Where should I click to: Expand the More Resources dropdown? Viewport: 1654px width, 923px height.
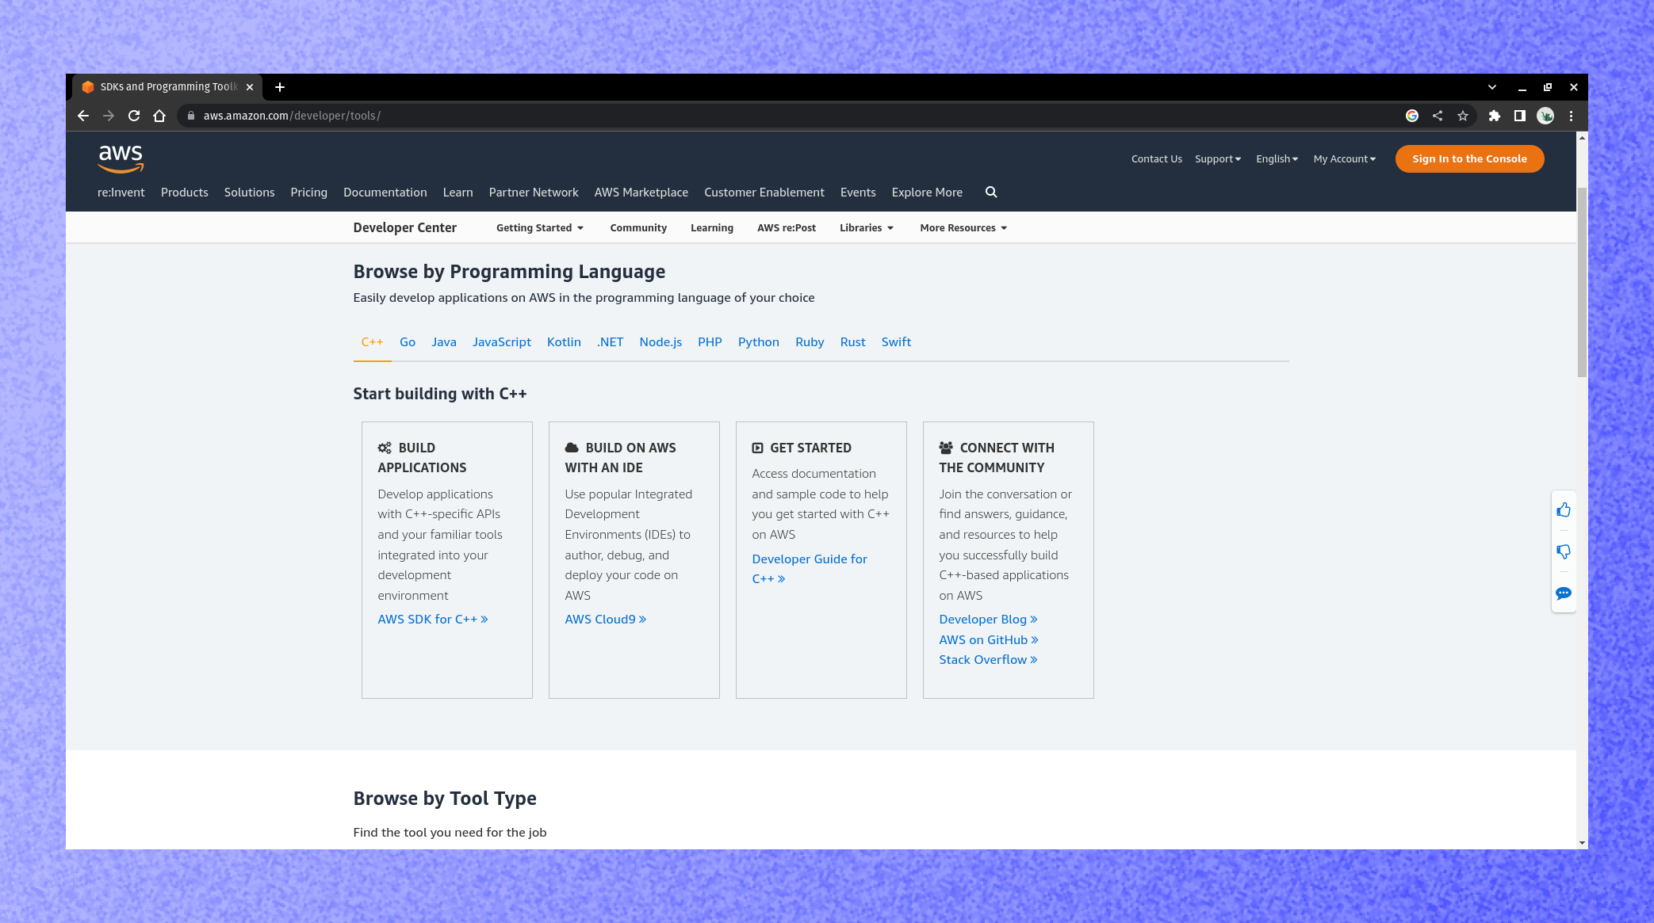click(963, 227)
